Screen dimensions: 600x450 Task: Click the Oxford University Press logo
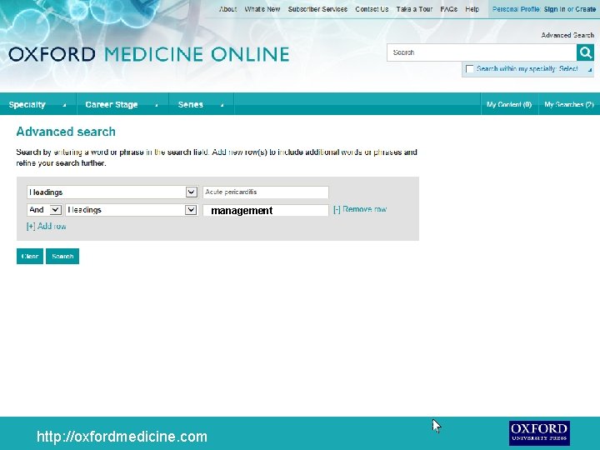539,432
